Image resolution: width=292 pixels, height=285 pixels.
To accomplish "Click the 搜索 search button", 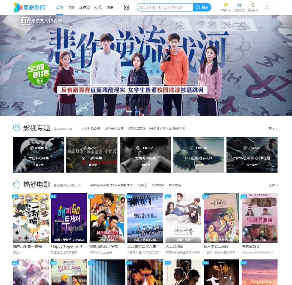I will pyautogui.click(x=202, y=7).
